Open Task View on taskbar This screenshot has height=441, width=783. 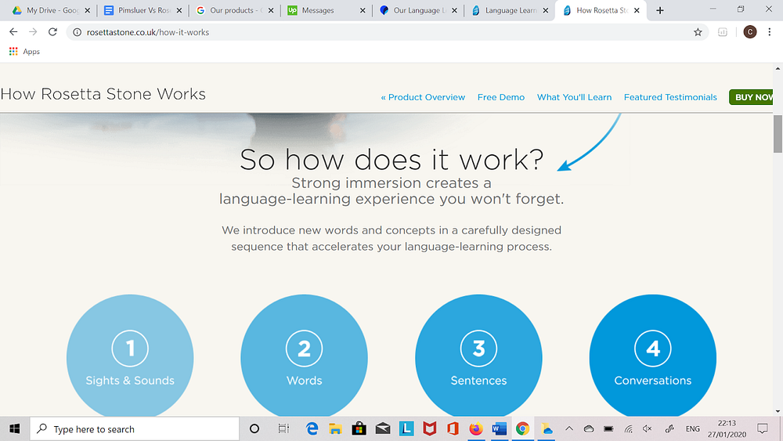point(283,428)
